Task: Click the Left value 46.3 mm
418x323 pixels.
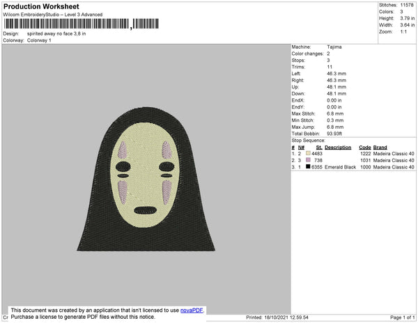Action: click(336, 74)
